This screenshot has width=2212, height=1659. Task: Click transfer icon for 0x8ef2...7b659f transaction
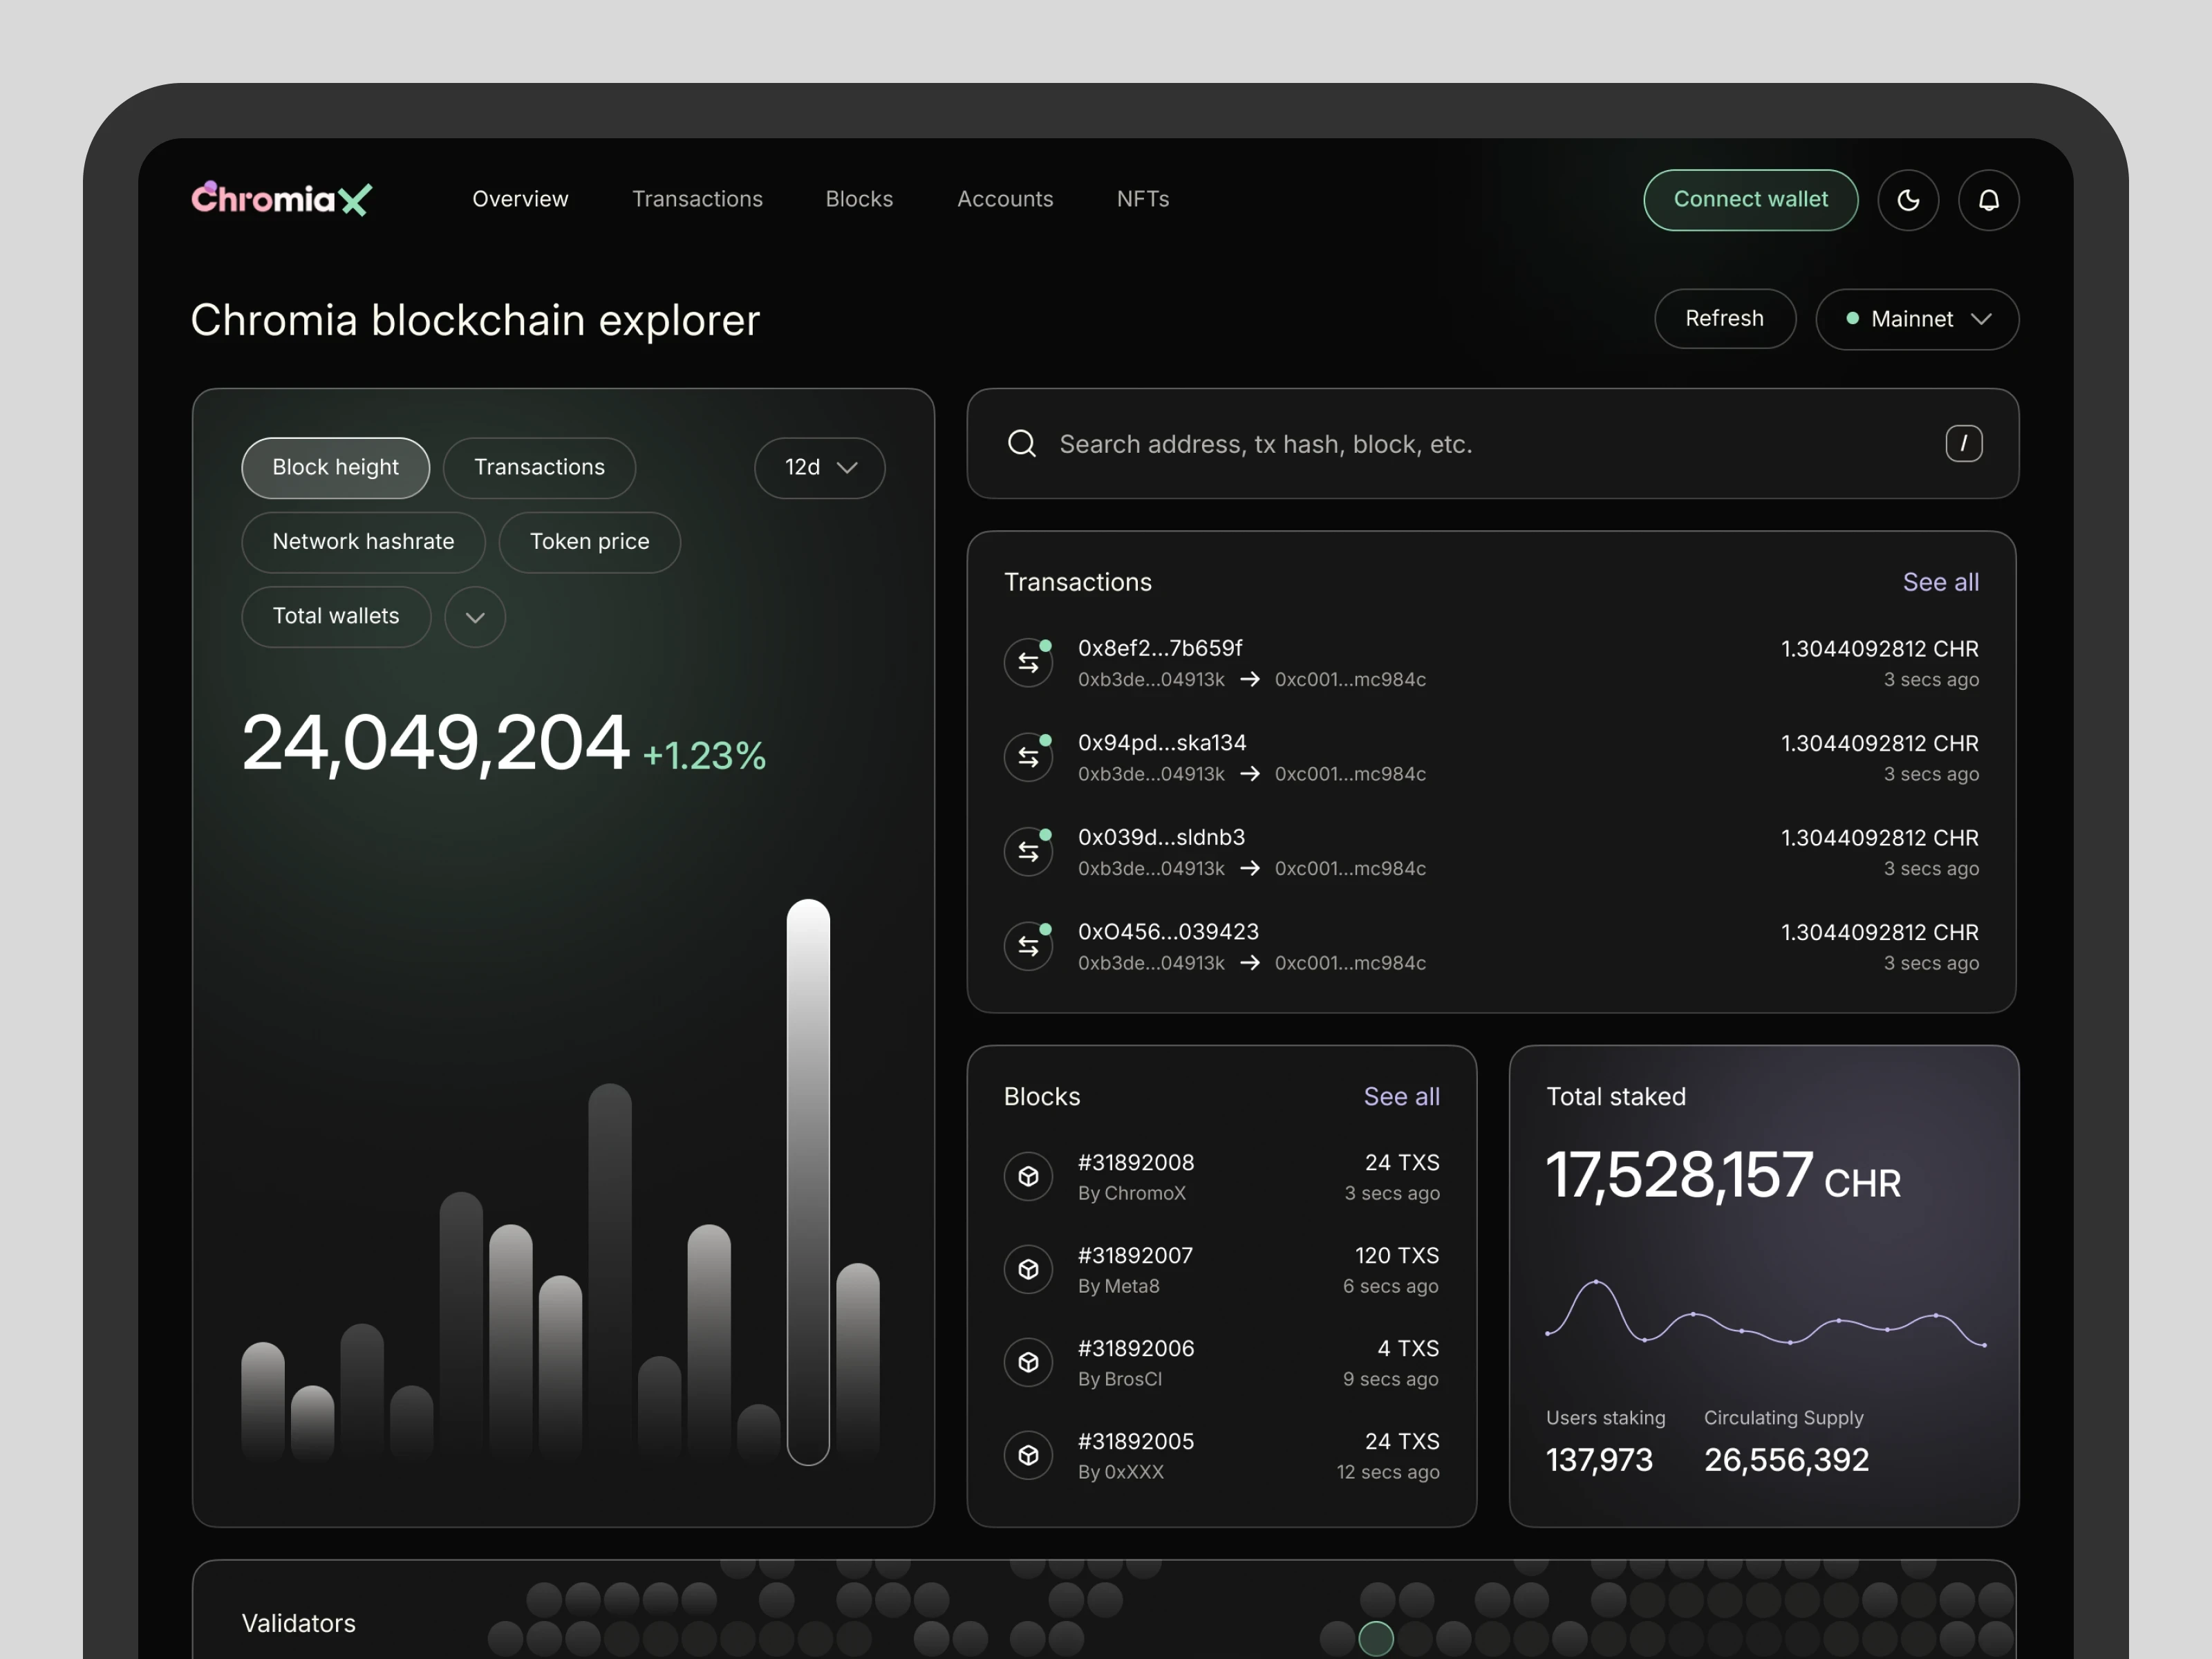(x=1028, y=662)
